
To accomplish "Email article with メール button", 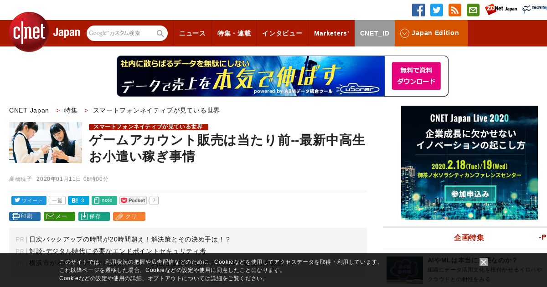I will 59,216.
